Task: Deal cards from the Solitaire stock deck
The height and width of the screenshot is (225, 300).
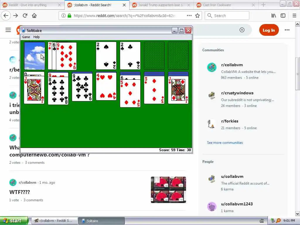Action: point(35,56)
